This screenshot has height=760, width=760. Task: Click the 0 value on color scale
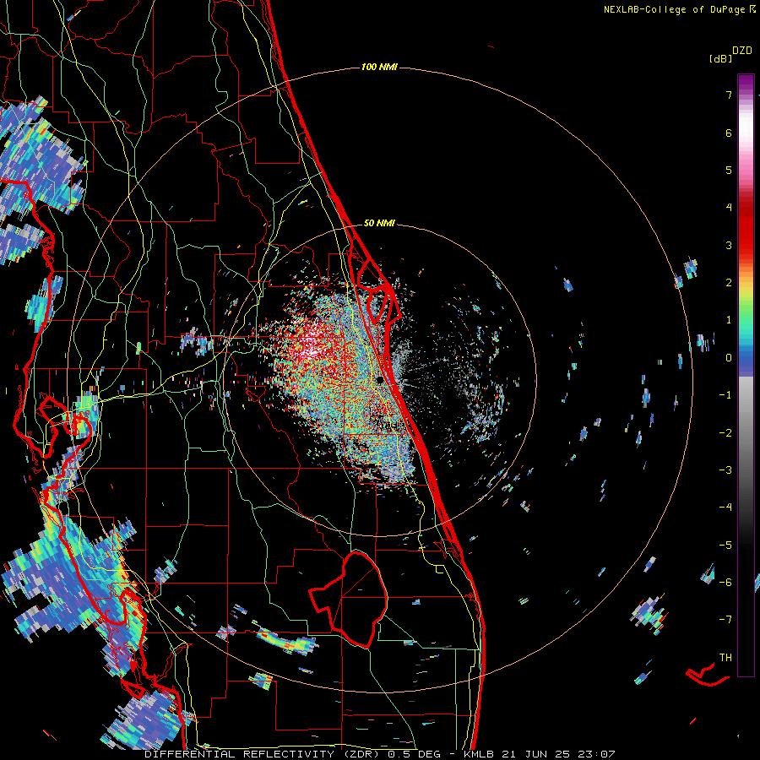729,358
